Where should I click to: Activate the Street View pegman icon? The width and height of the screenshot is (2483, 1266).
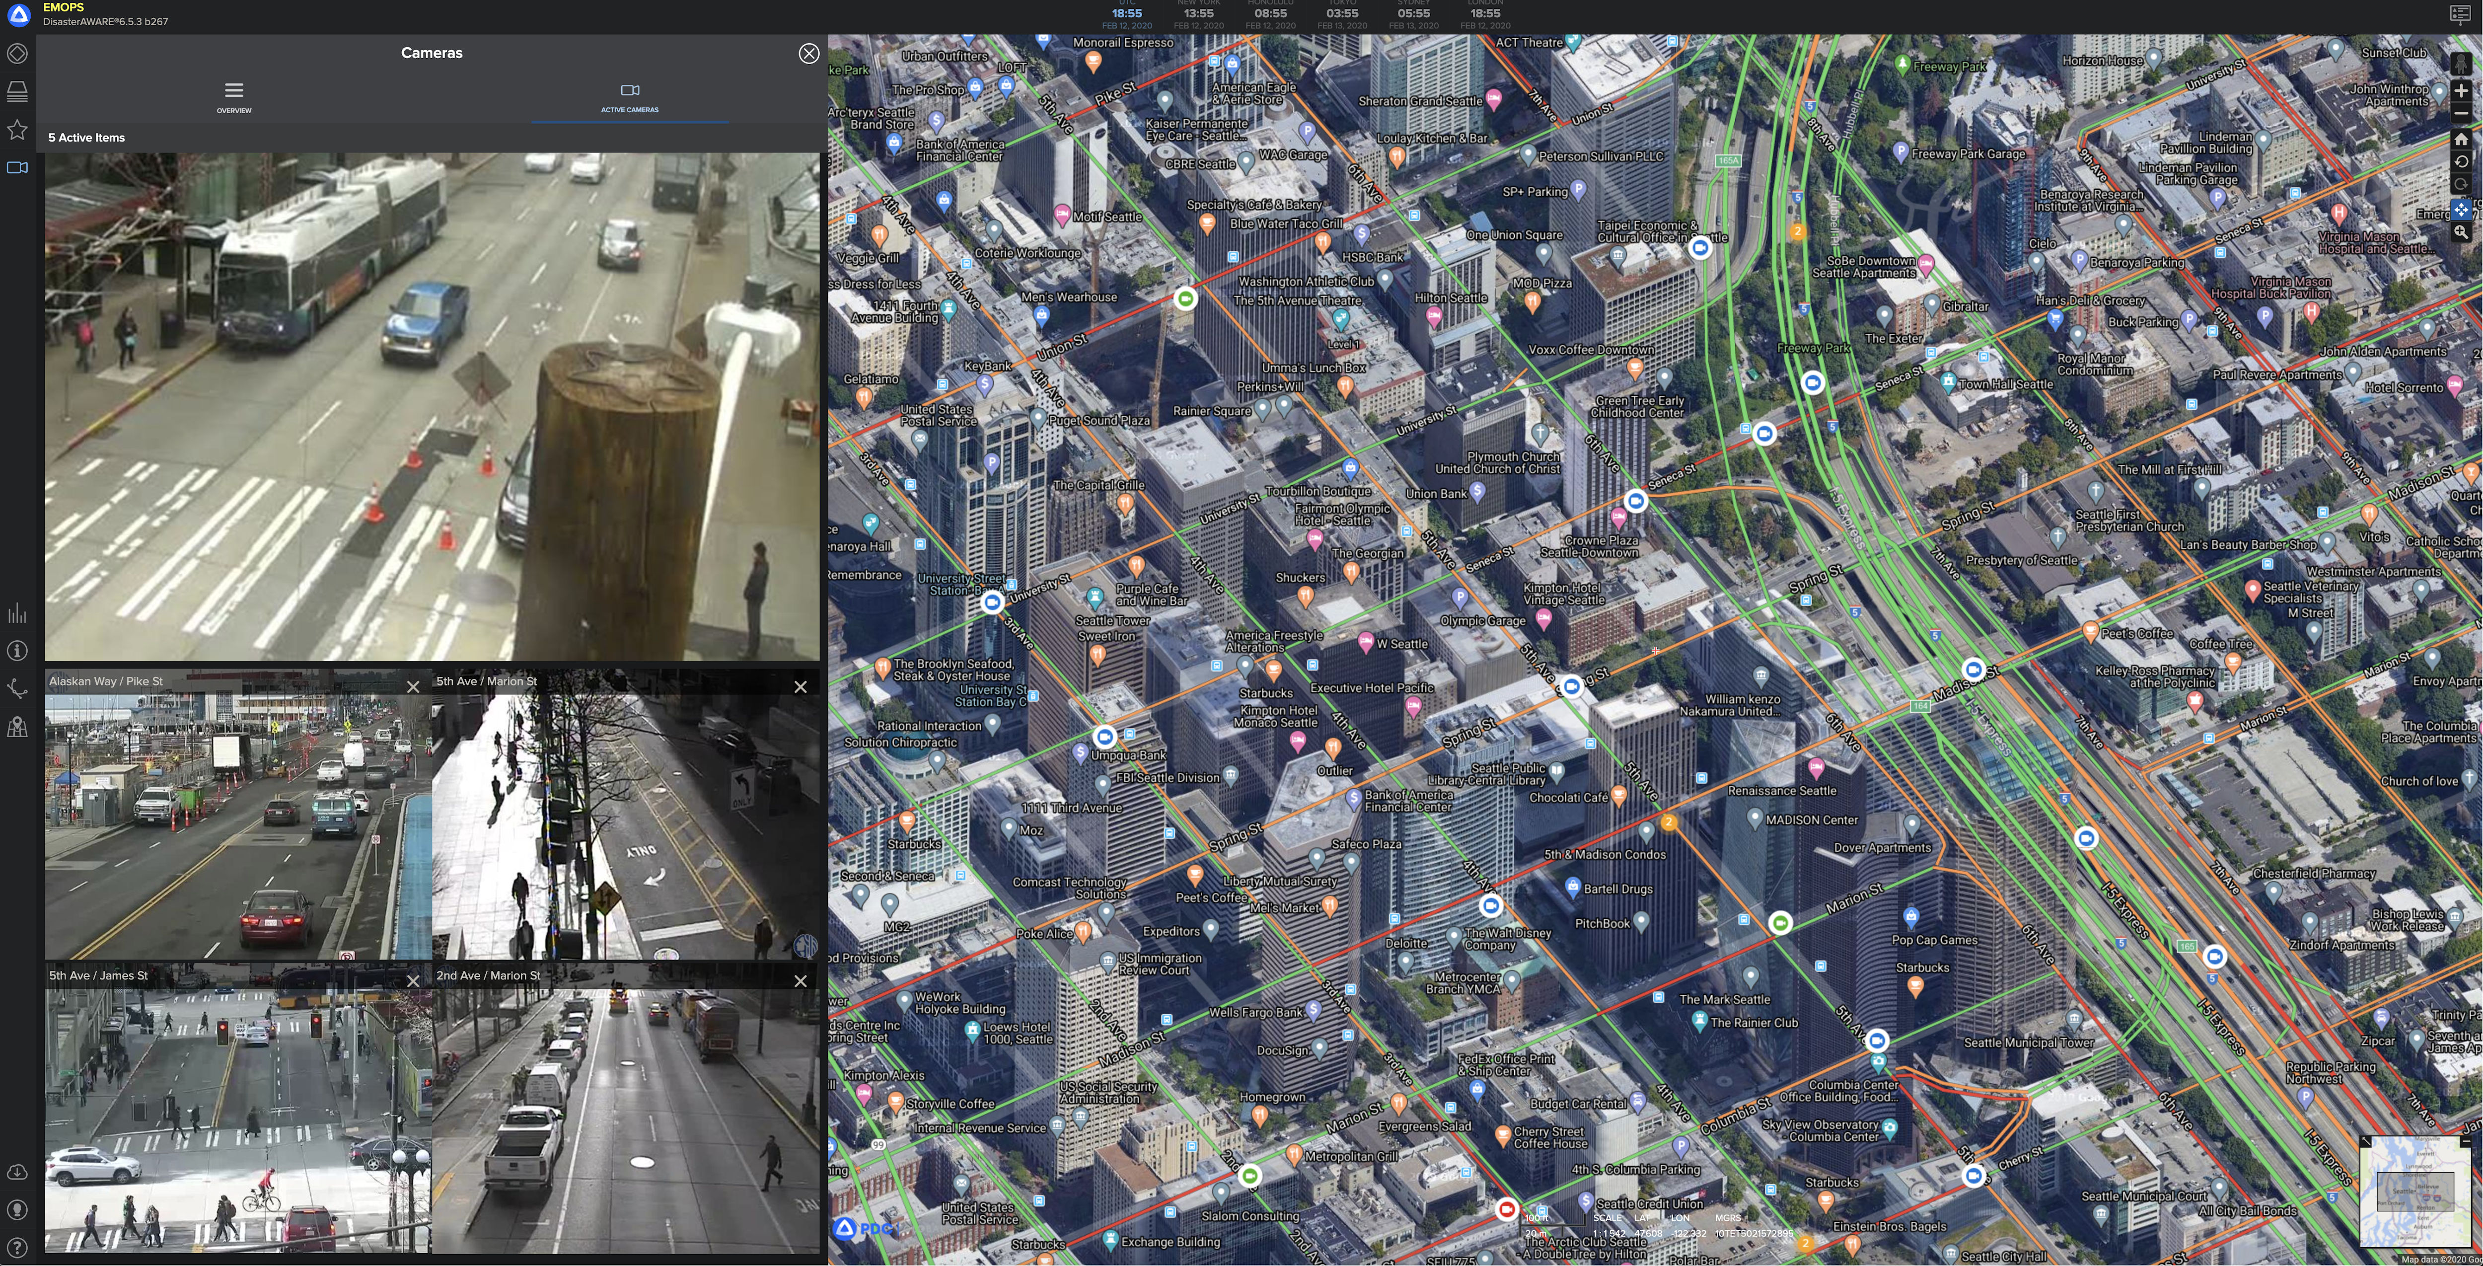[x=2461, y=64]
